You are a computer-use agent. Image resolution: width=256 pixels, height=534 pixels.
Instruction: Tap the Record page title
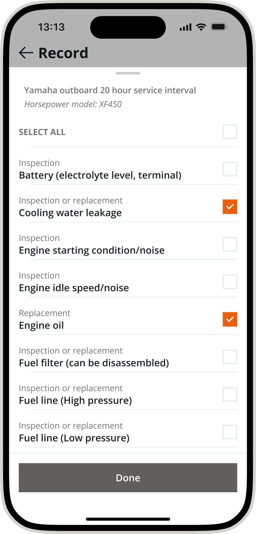[63, 53]
